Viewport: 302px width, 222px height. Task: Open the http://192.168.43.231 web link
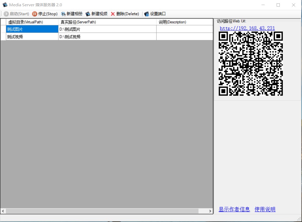[247, 28]
